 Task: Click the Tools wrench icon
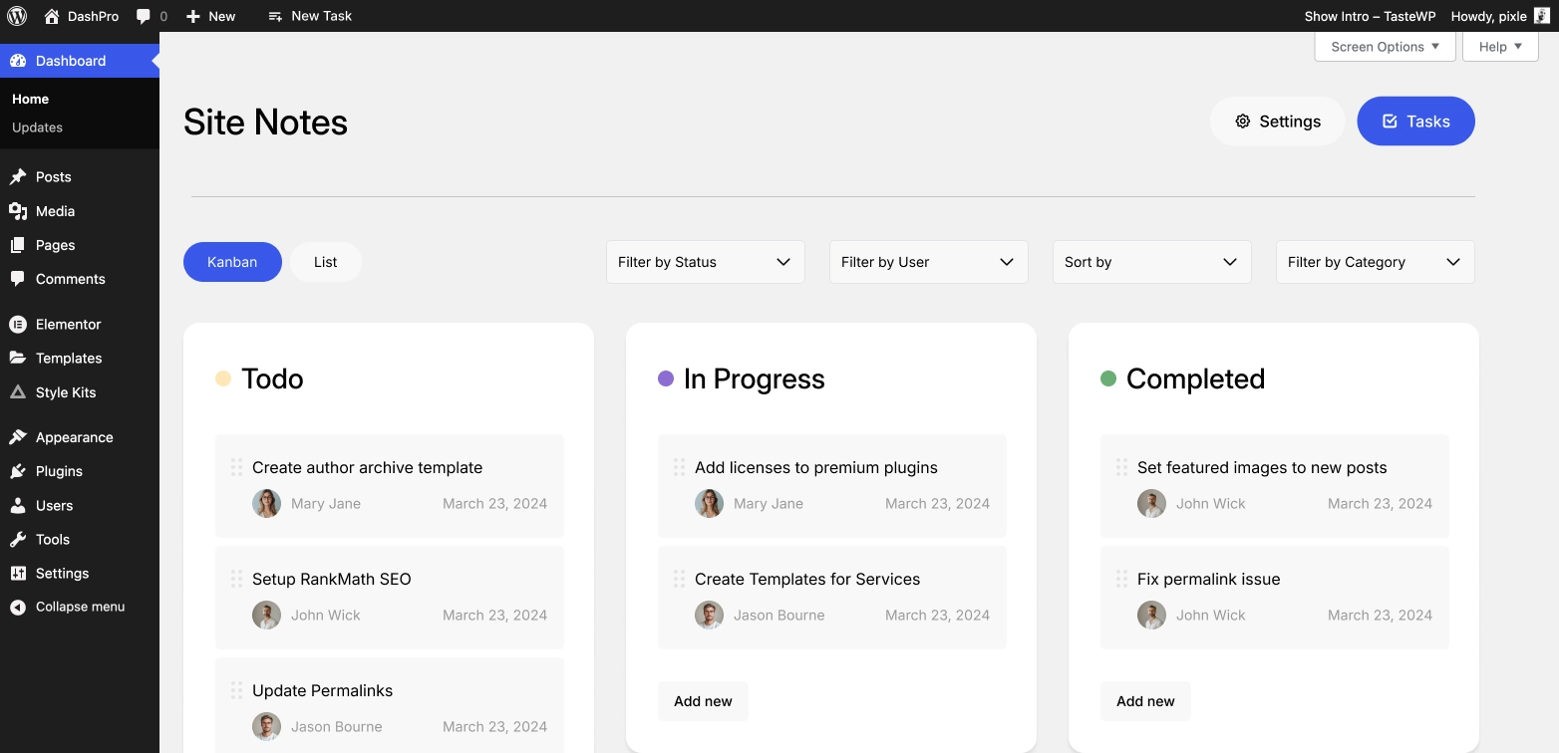pos(18,540)
